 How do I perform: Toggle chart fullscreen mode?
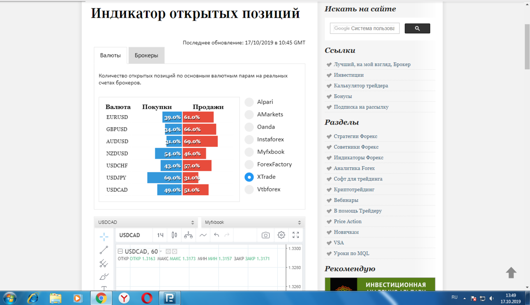point(296,235)
